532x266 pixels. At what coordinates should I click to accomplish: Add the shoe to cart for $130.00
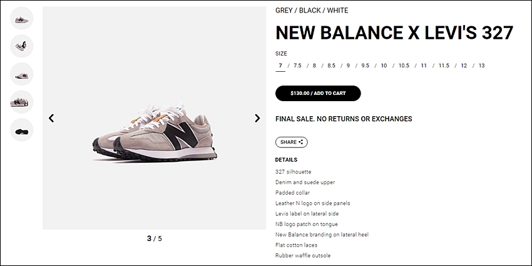[x=318, y=94]
